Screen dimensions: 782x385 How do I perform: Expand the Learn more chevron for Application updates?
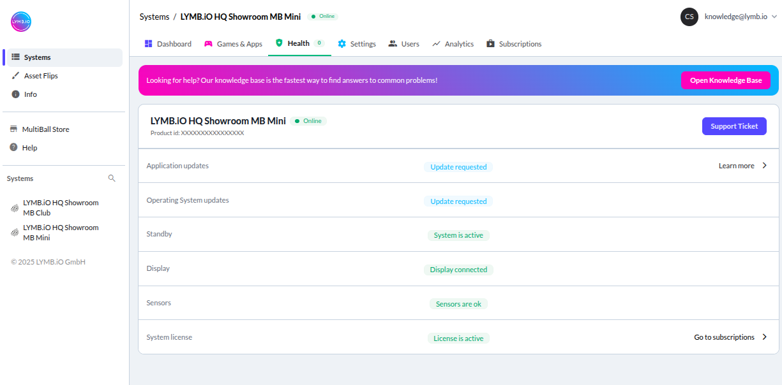(x=764, y=165)
